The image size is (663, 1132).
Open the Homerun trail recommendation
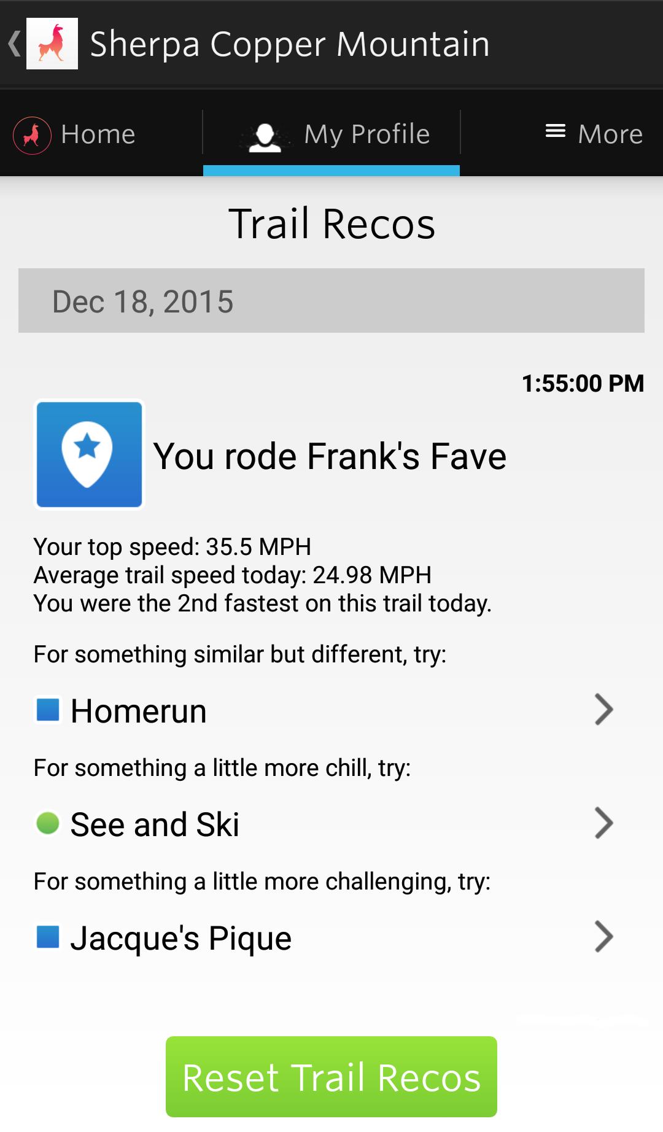pos(139,711)
